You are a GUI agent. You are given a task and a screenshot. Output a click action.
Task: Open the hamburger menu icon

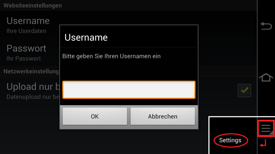pyautogui.click(x=266, y=128)
